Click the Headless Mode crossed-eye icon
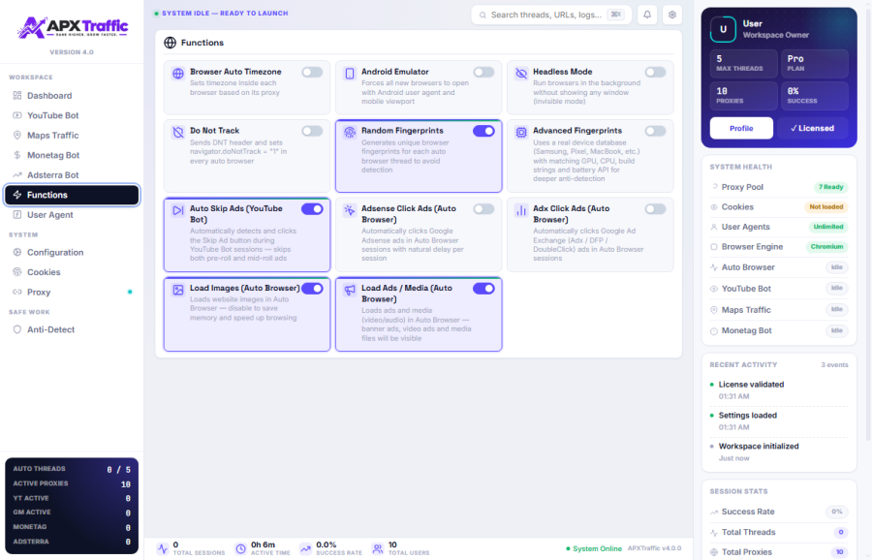Viewport: 872px width, 560px height. 521,74
